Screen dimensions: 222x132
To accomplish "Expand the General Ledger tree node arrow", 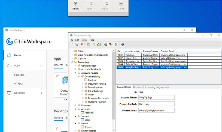I will pyautogui.click(x=75, y=65).
